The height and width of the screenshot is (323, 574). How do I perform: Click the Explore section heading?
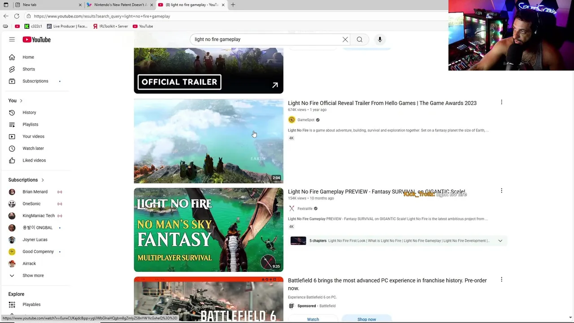pyautogui.click(x=16, y=294)
